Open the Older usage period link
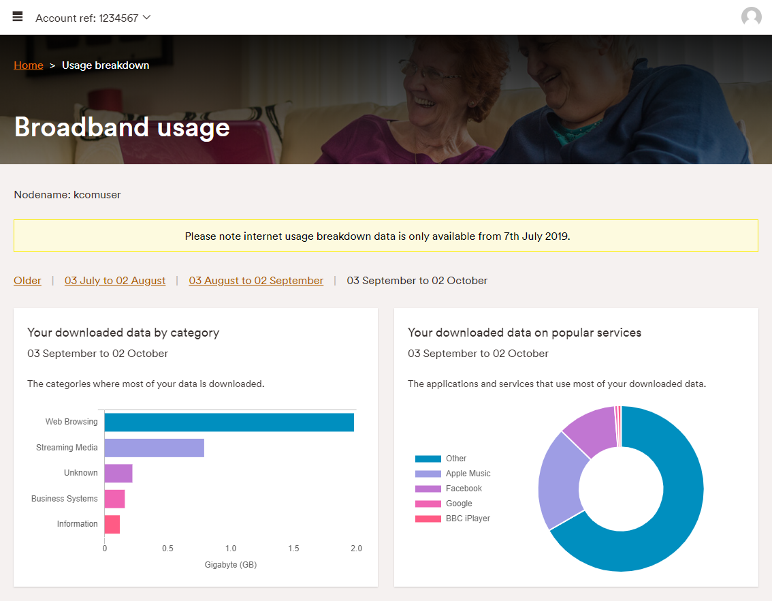 coord(27,280)
